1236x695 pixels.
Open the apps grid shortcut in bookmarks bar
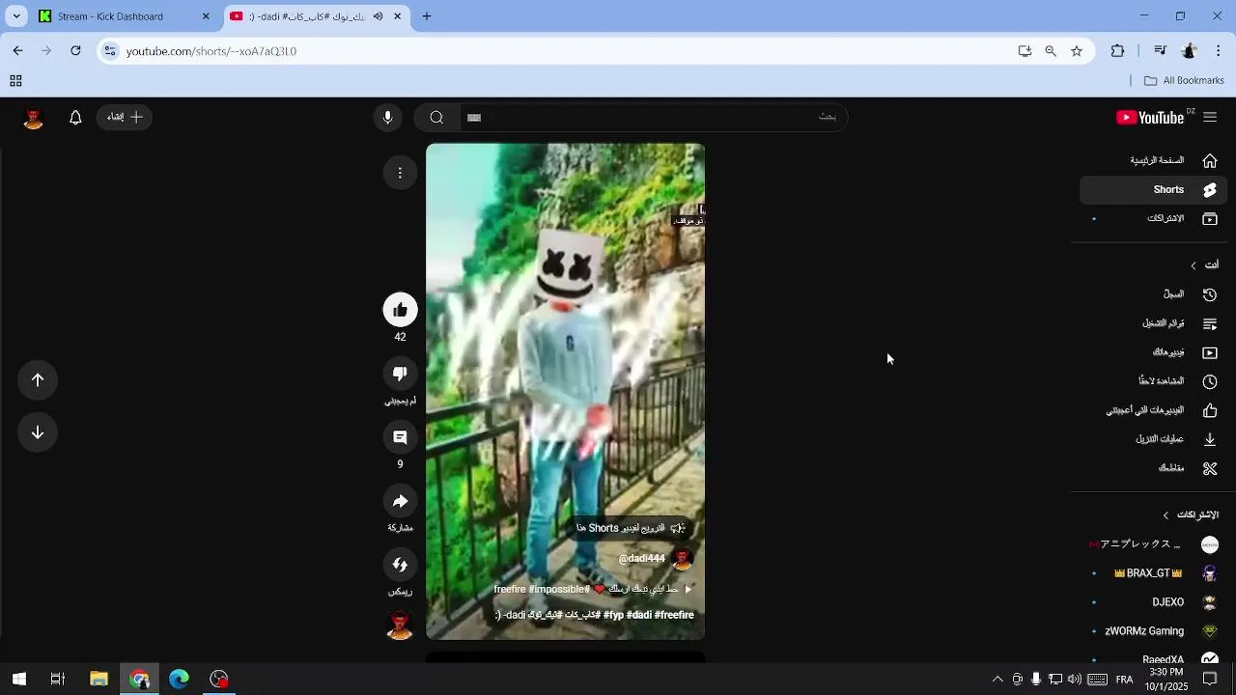click(15, 81)
